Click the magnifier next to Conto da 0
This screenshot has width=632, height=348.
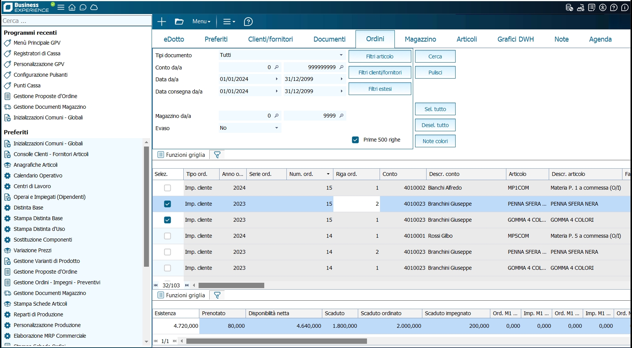tap(276, 67)
